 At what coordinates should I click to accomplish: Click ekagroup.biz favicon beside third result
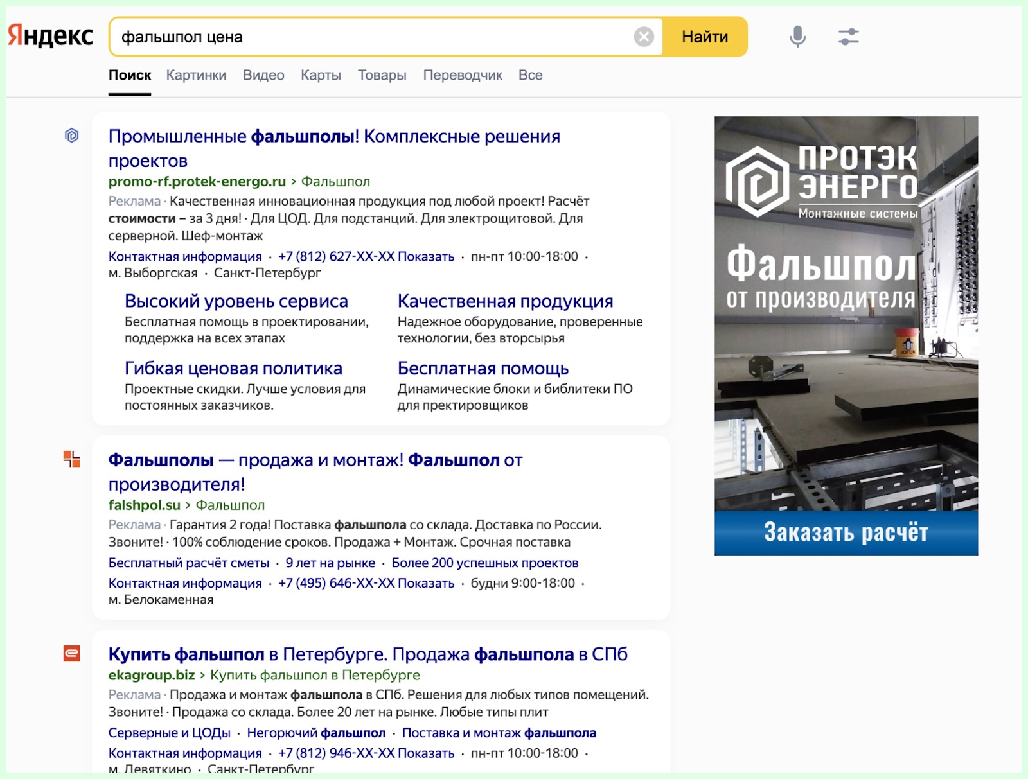[x=72, y=654]
